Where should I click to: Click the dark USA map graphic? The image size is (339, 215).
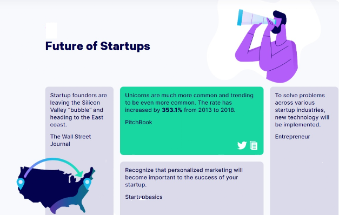56,190
